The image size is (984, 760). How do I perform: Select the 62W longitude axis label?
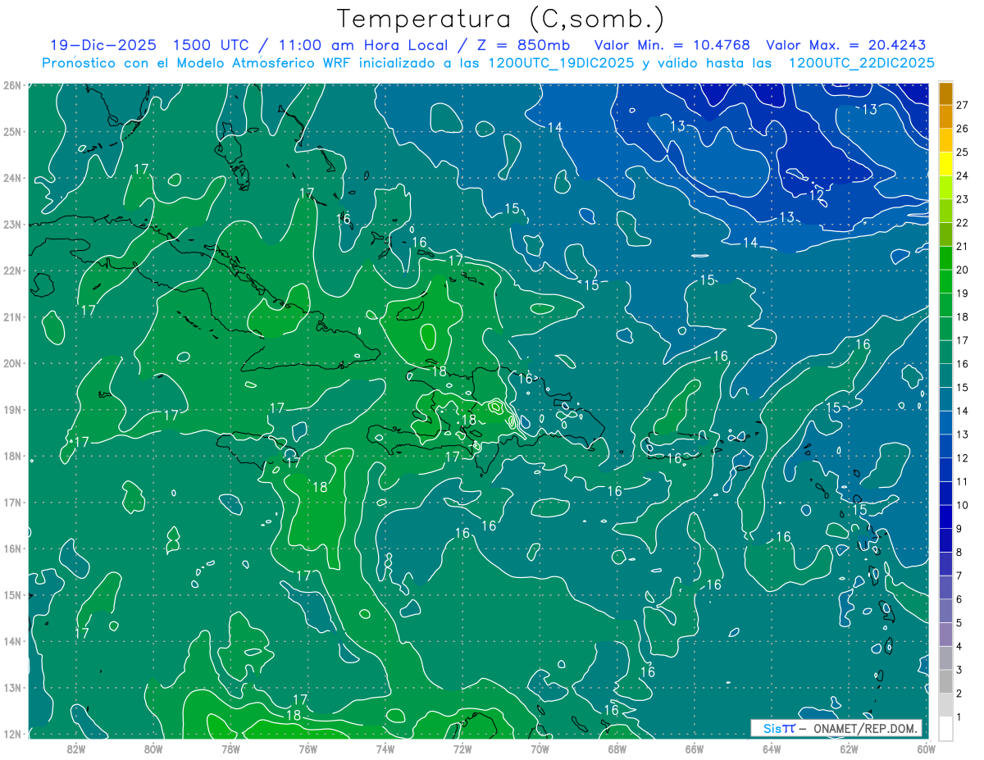[x=849, y=749]
